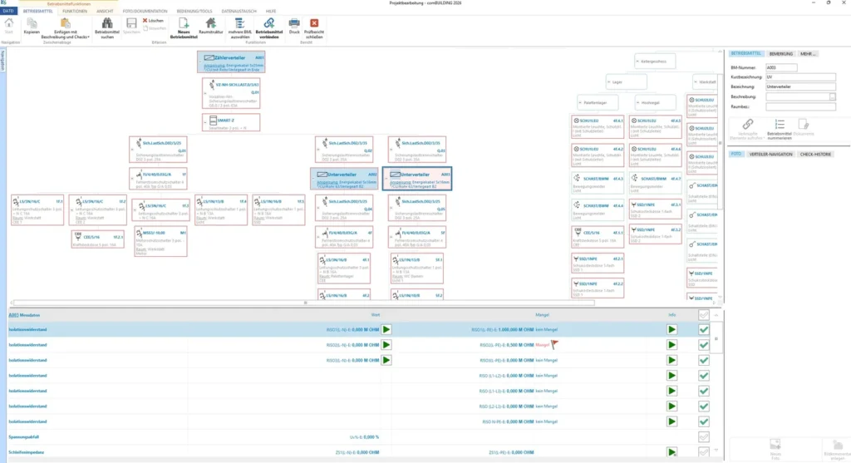The height and width of the screenshot is (463, 851).
Task: Select Unterverteiler A002 node in diagram
Action: 344,179
